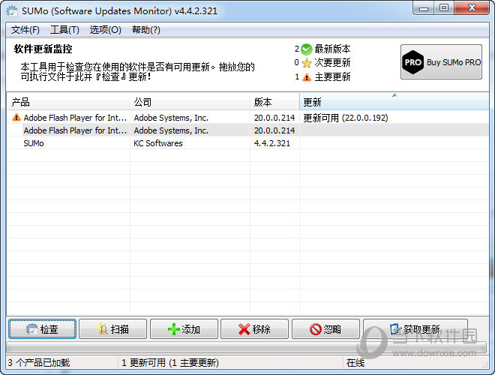The width and height of the screenshot is (495, 375).
Task: Click the KC Softwares company cell
Action: tap(158, 143)
